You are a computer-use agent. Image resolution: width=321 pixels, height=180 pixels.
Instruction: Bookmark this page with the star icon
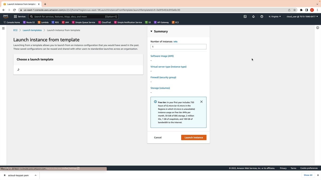click(x=295, y=10)
